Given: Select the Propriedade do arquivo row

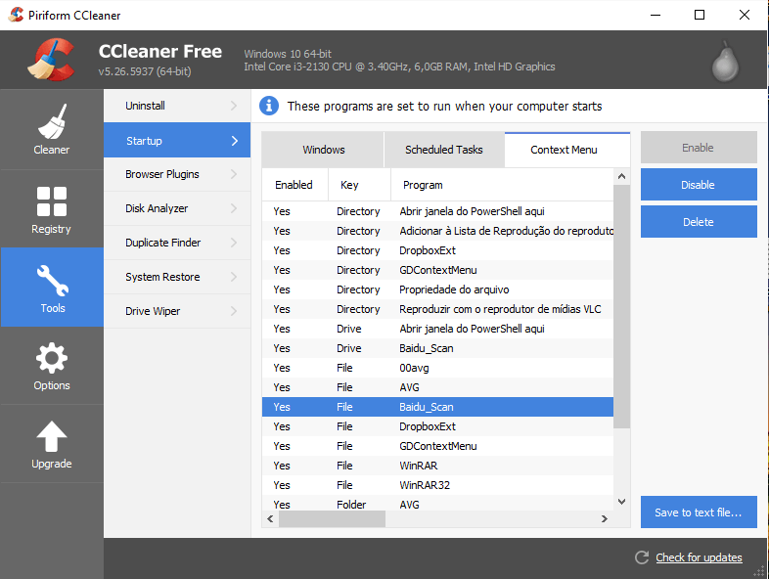Looking at the screenshot, I should tap(437, 289).
